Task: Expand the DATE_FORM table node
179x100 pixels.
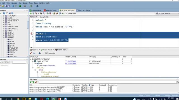Action: click(x=4, y=16)
